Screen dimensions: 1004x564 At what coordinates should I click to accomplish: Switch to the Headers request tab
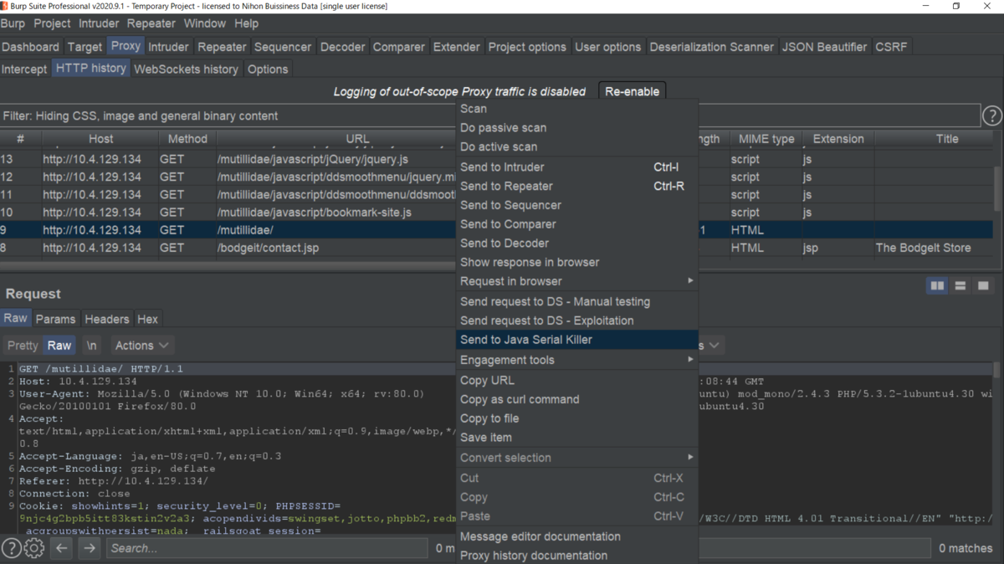107,319
